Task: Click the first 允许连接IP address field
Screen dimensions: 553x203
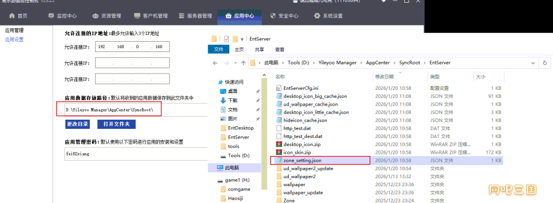Action: (132, 47)
